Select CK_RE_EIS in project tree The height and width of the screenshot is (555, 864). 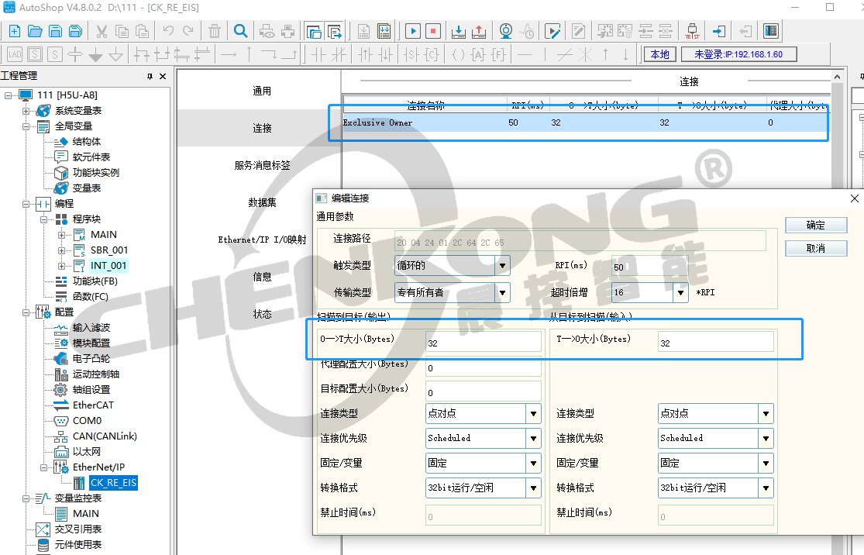(113, 483)
